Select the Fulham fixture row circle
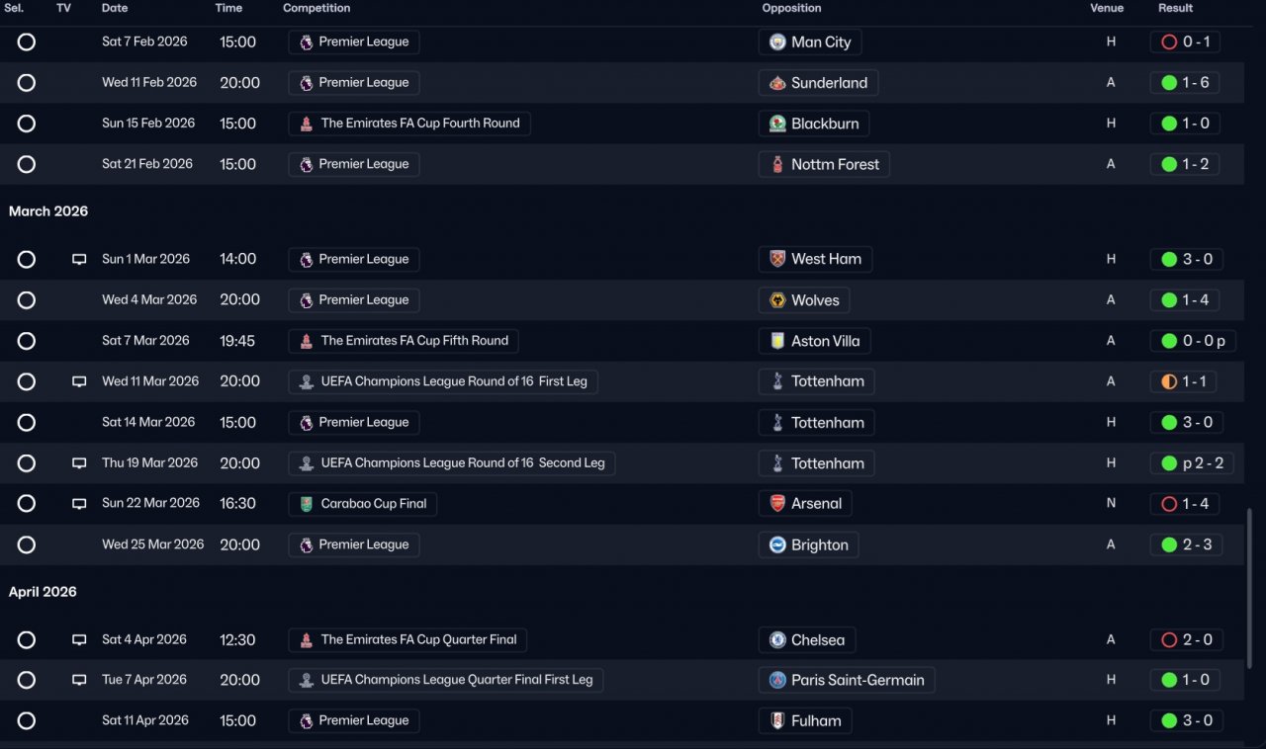The width and height of the screenshot is (1266, 749). pos(27,721)
